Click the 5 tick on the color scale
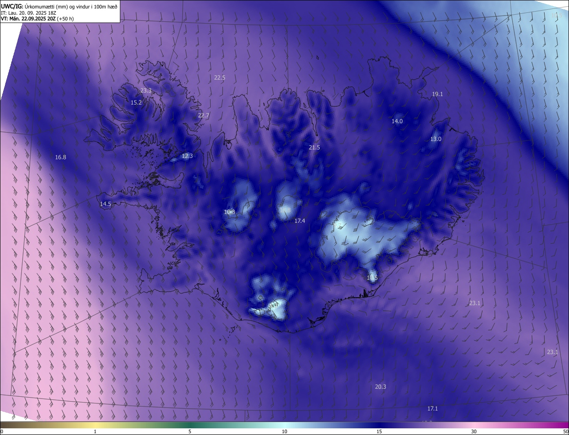 [190, 431]
